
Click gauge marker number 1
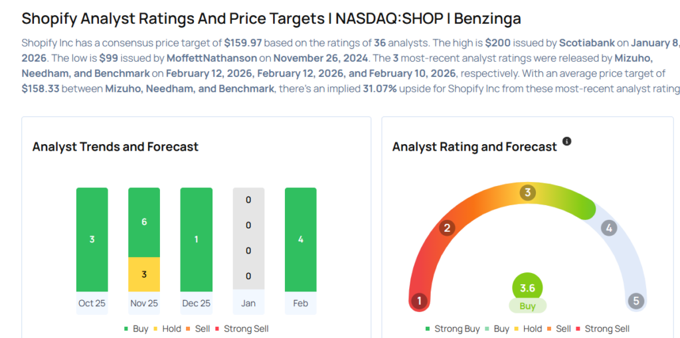[419, 301]
